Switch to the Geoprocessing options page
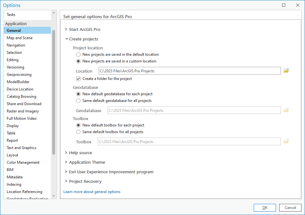 [x=19, y=75]
